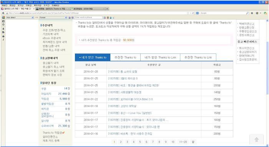269x147 pixels.
Task: Click the translate letter icon after the phrase field
Action: click(105, 18)
